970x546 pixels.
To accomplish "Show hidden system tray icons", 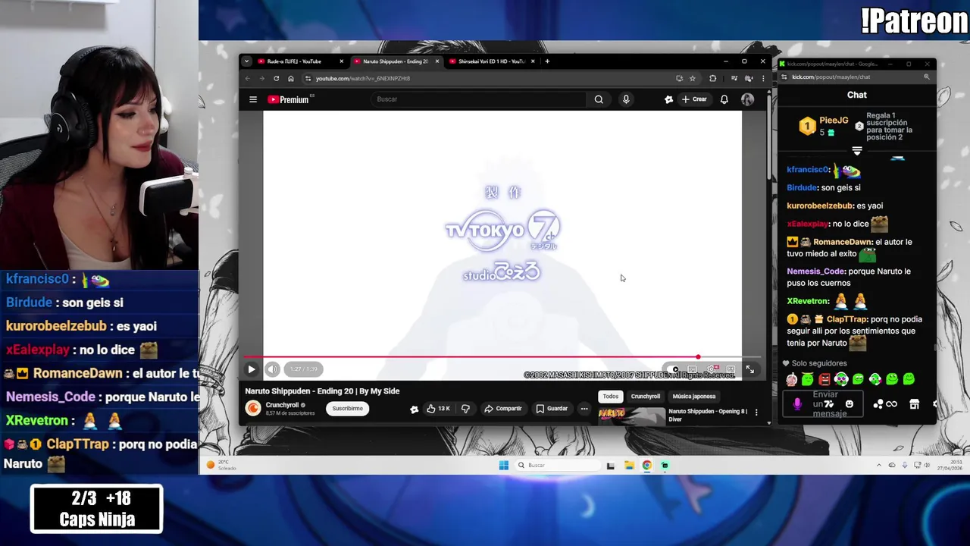I will [x=879, y=465].
